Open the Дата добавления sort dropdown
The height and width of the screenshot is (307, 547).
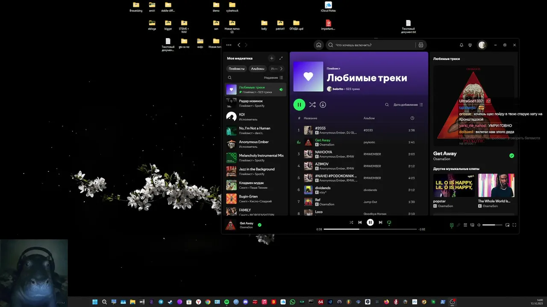tap(408, 104)
